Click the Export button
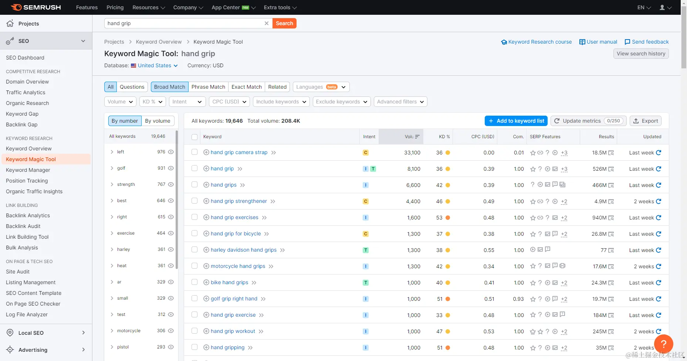Image resolution: width=687 pixels, height=361 pixels. pyautogui.click(x=646, y=121)
